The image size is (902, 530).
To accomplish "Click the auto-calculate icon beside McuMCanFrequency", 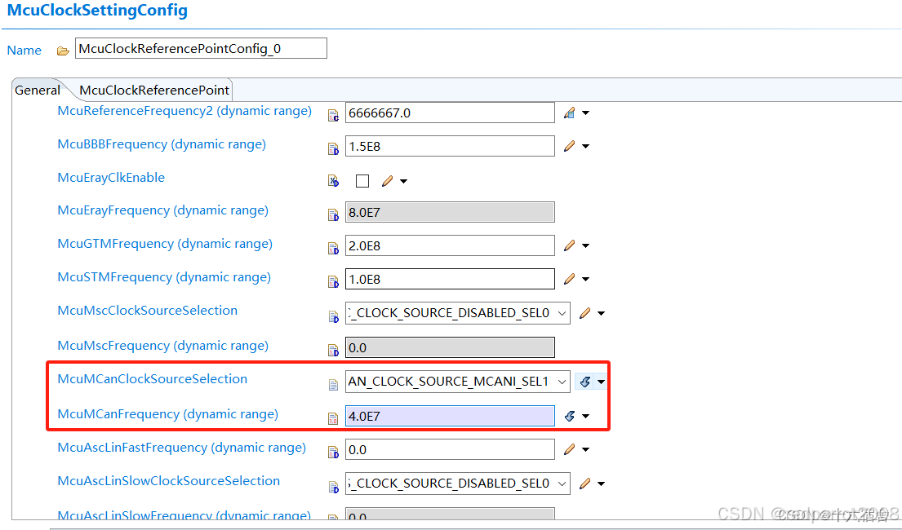I will [x=569, y=416].
